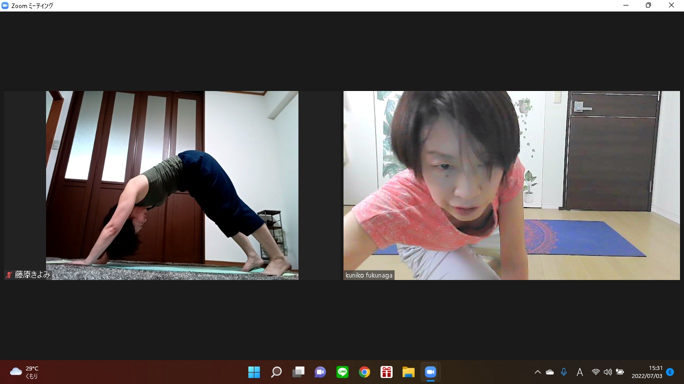
Task: Open Google Chrome from the taskbar
Action: click(x=365, y=372)
